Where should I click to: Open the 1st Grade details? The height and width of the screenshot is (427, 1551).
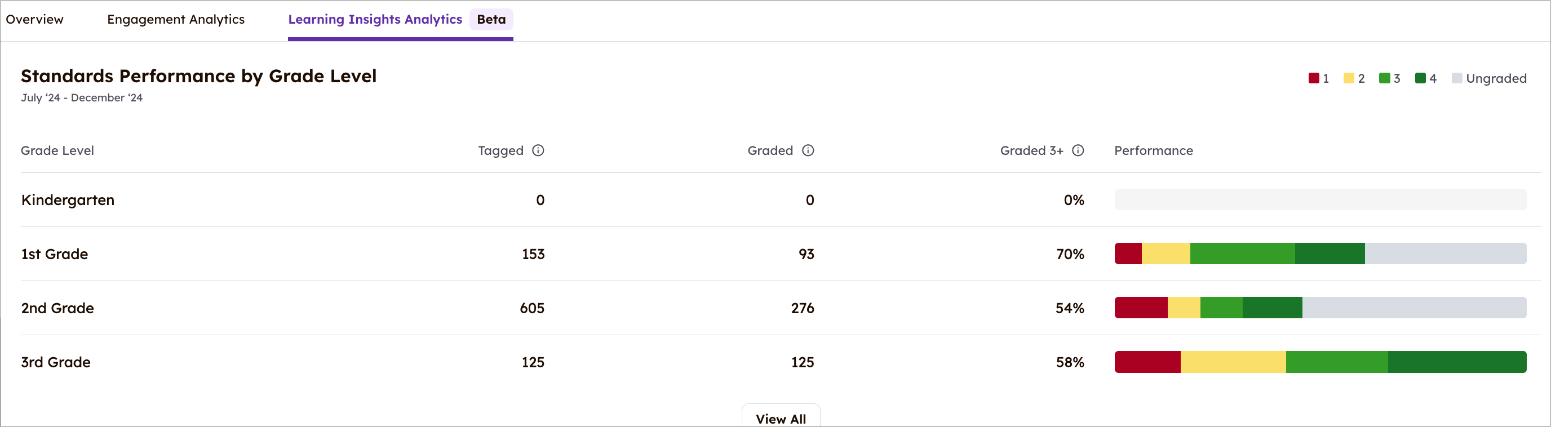click(x=55, y=254)
